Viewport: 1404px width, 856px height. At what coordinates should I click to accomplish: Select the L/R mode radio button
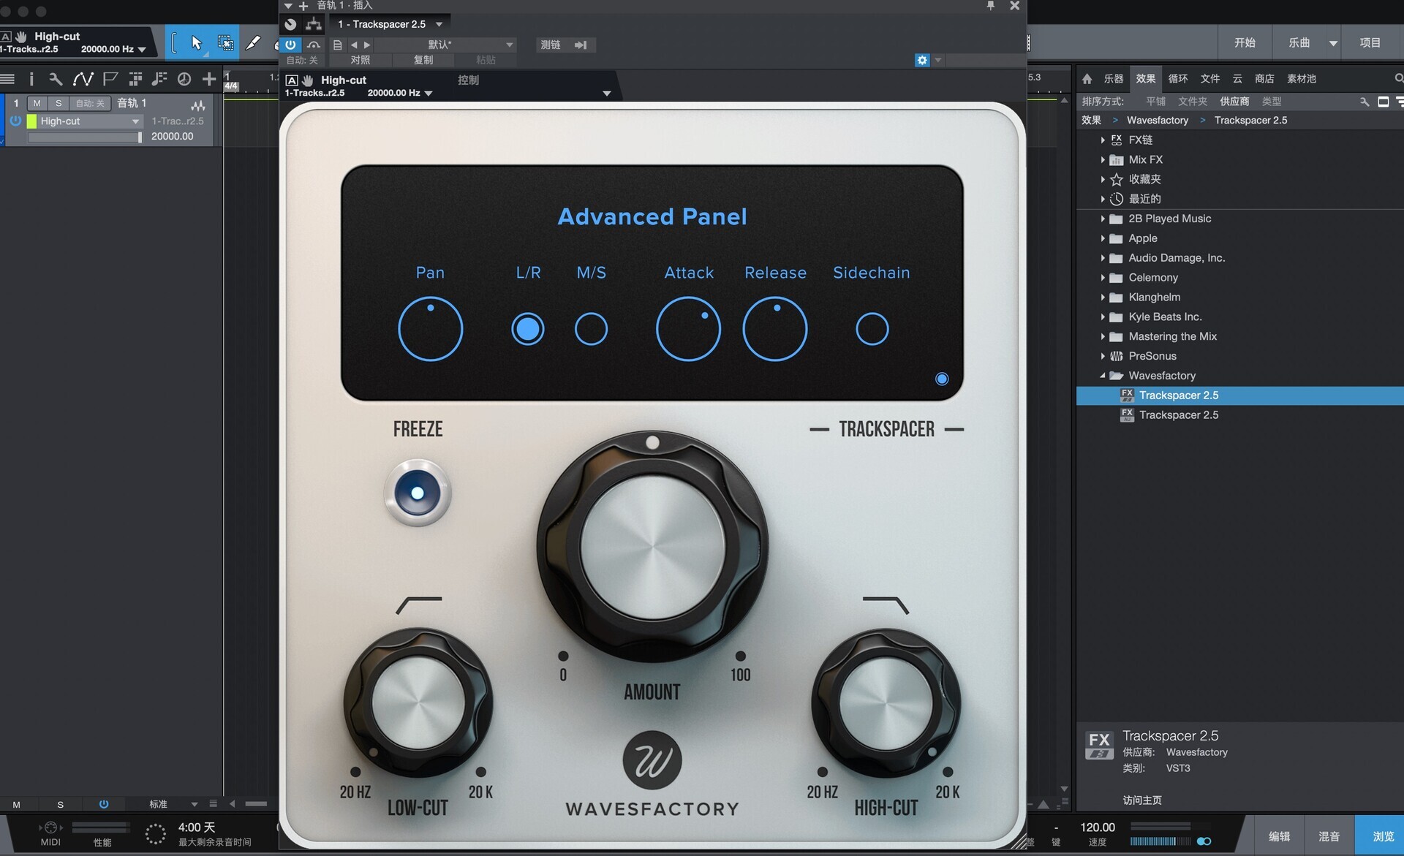pyautogui.click(x=528, y=329)
